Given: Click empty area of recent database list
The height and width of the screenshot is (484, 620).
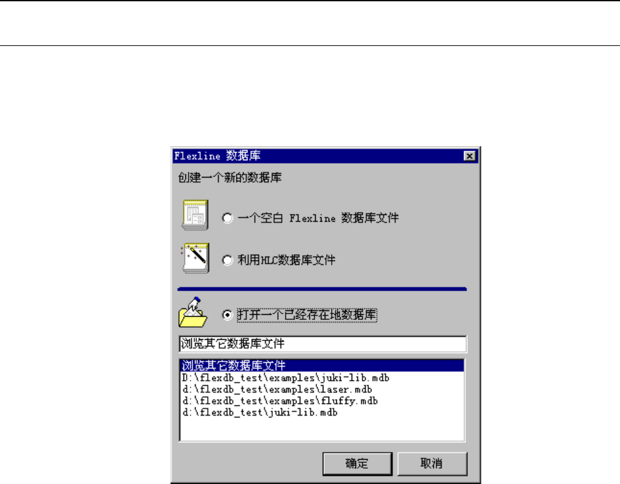Looking at the screenshot, I should tap(322, 430).
